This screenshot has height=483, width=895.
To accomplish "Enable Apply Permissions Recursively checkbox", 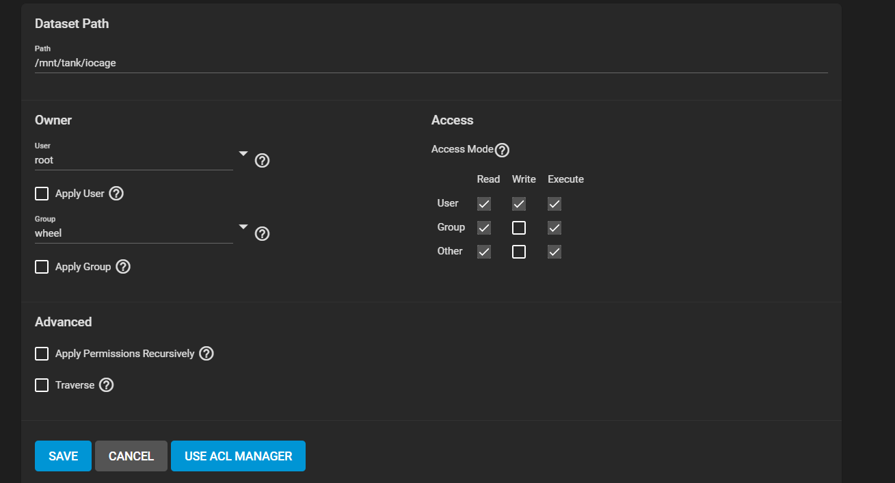I will (42, 354).
